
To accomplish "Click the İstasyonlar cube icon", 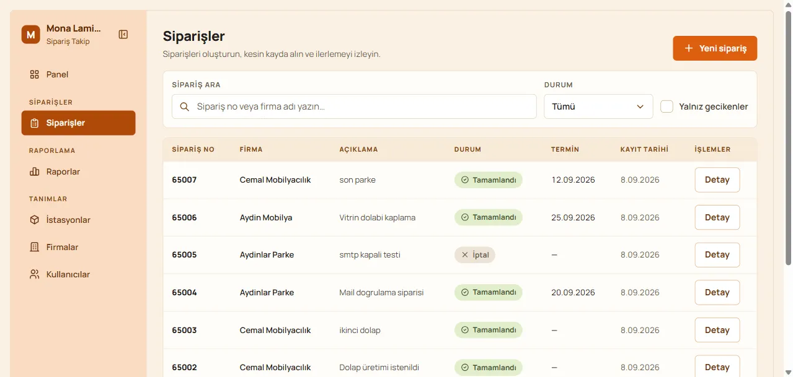I will coord(35,220).
